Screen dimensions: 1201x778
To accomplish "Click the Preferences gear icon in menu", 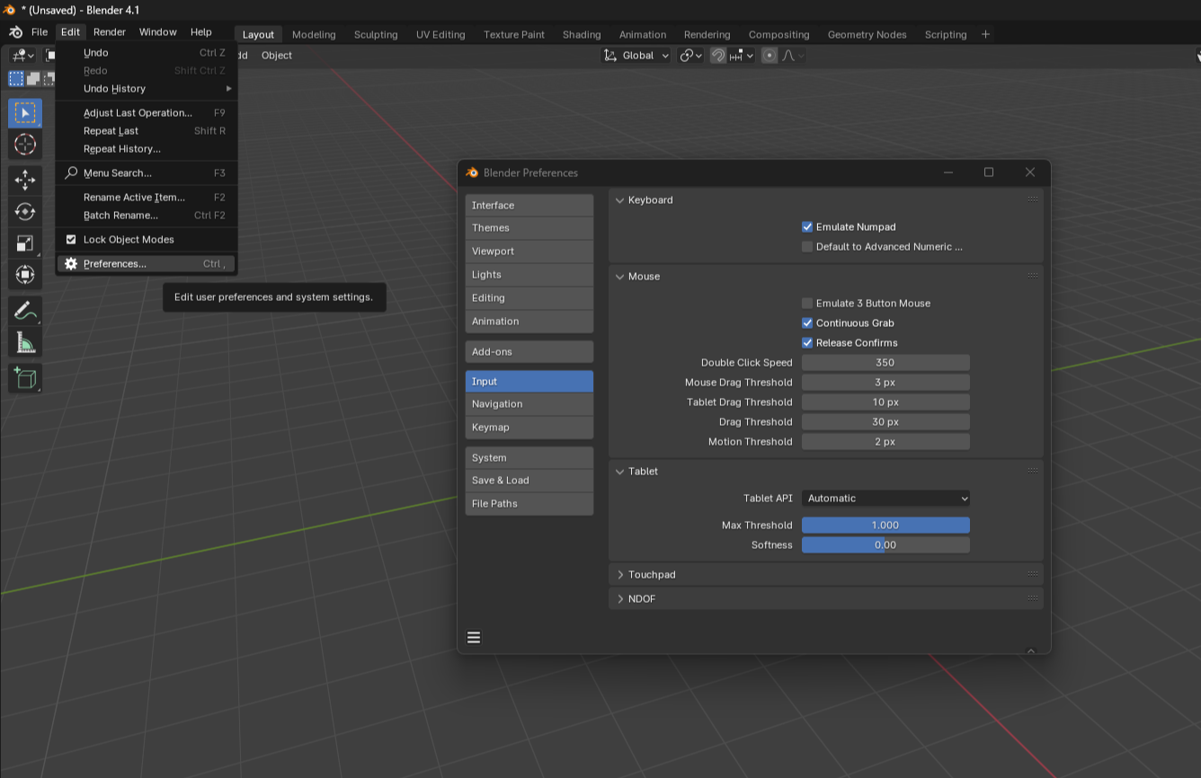I will 71,264.
